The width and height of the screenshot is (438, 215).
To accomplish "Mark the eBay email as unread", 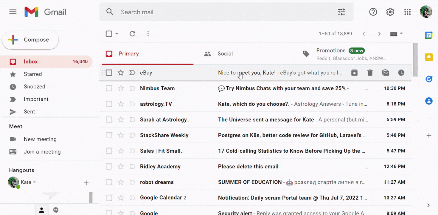I will click(x=386, y=73).
